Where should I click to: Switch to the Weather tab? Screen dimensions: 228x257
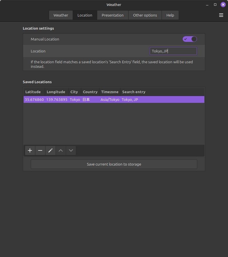61,15
